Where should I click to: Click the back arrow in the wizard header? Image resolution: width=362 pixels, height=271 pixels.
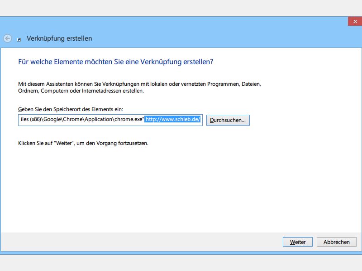(7, 38)
